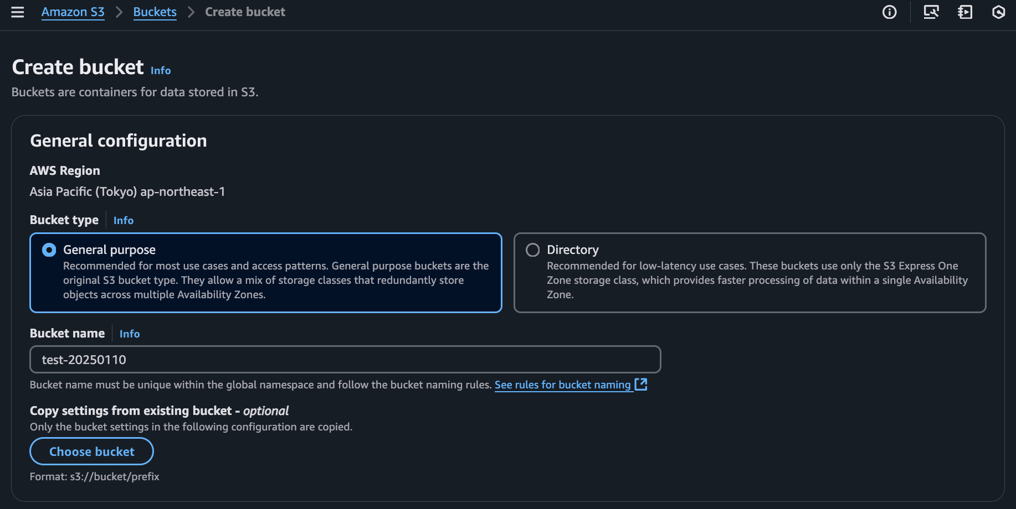Click the Create bucket breadcrumb label
The width and height of the screenshot is (1016, 509).
tap(244, 12)
